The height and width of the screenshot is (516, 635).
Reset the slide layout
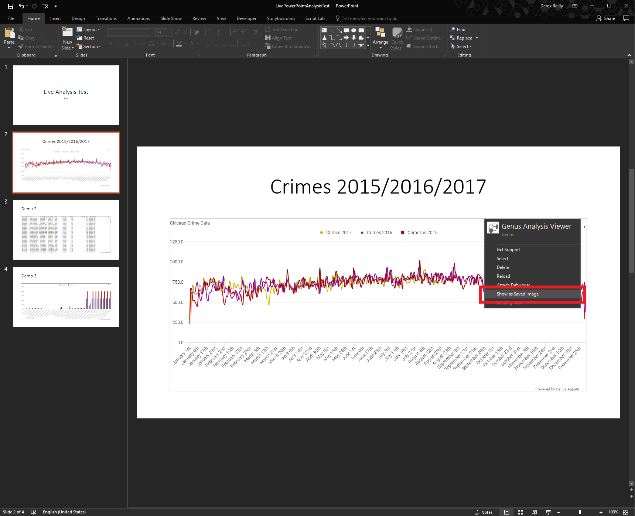point(85,38)
